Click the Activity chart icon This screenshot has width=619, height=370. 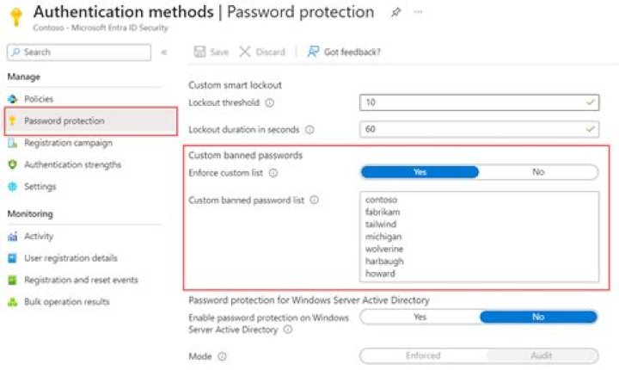(12, 237)
